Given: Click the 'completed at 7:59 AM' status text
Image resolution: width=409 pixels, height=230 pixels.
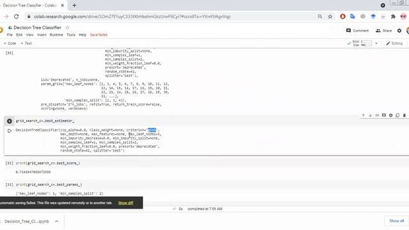Looking at the screenshot, I should (204, 209).
